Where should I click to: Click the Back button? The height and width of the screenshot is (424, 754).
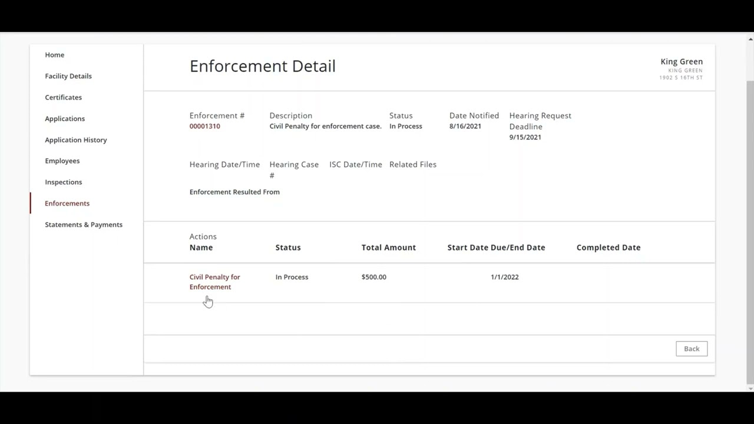692,349
